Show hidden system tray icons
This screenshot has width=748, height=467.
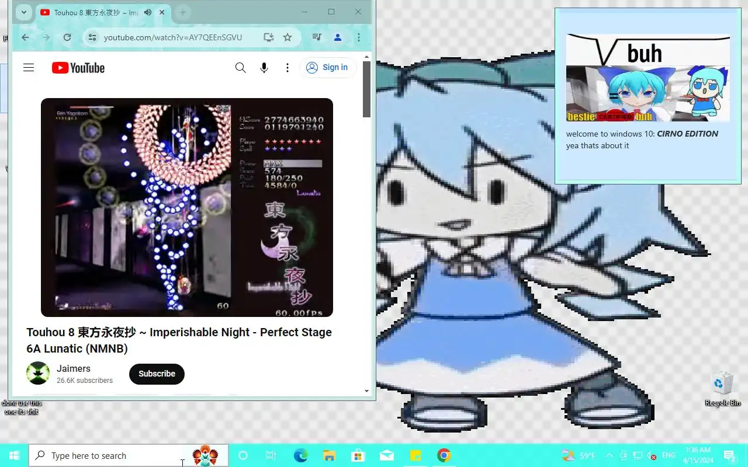609,455
